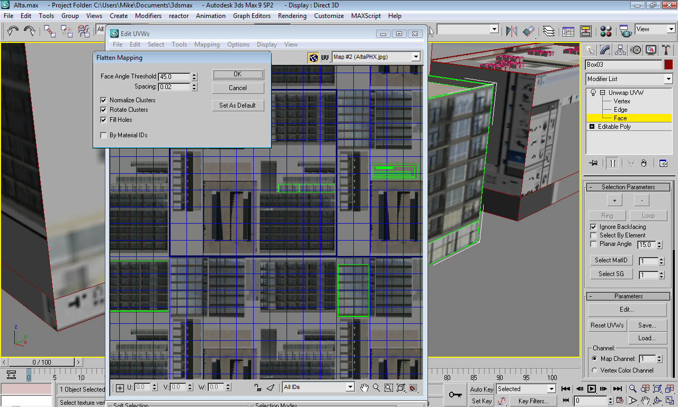Click OK in Flatten Mapping dialog
The width and height of the screenshot is (678, 407).
tap(237, 74)
